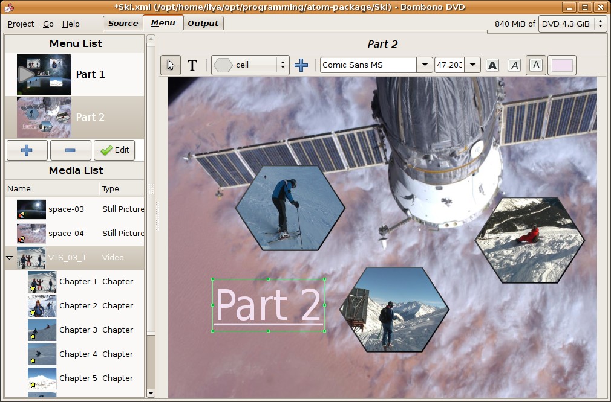
Task: Open the Go menu
Action: pyautogui.click(x=48, y=24)
